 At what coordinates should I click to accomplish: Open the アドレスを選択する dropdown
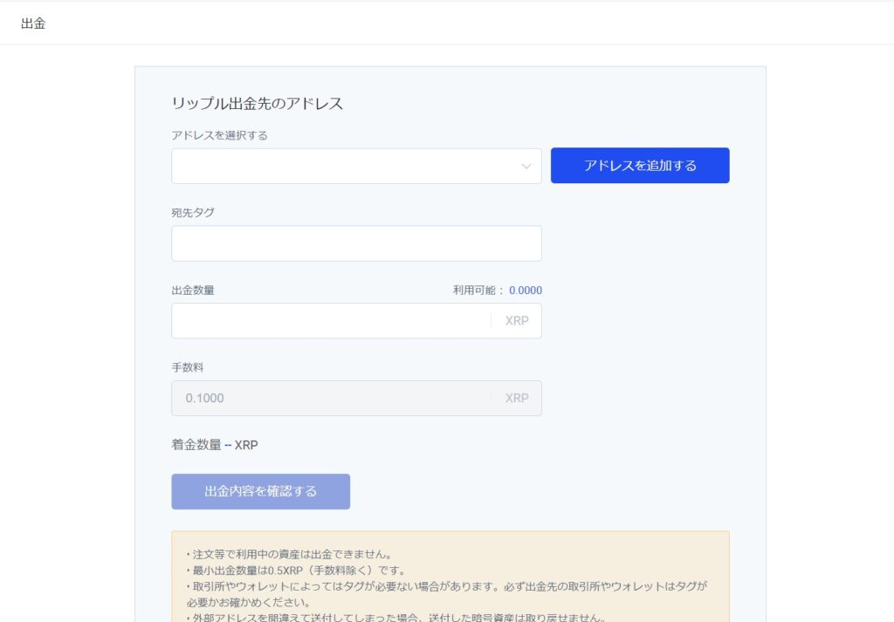coord(356,167)
